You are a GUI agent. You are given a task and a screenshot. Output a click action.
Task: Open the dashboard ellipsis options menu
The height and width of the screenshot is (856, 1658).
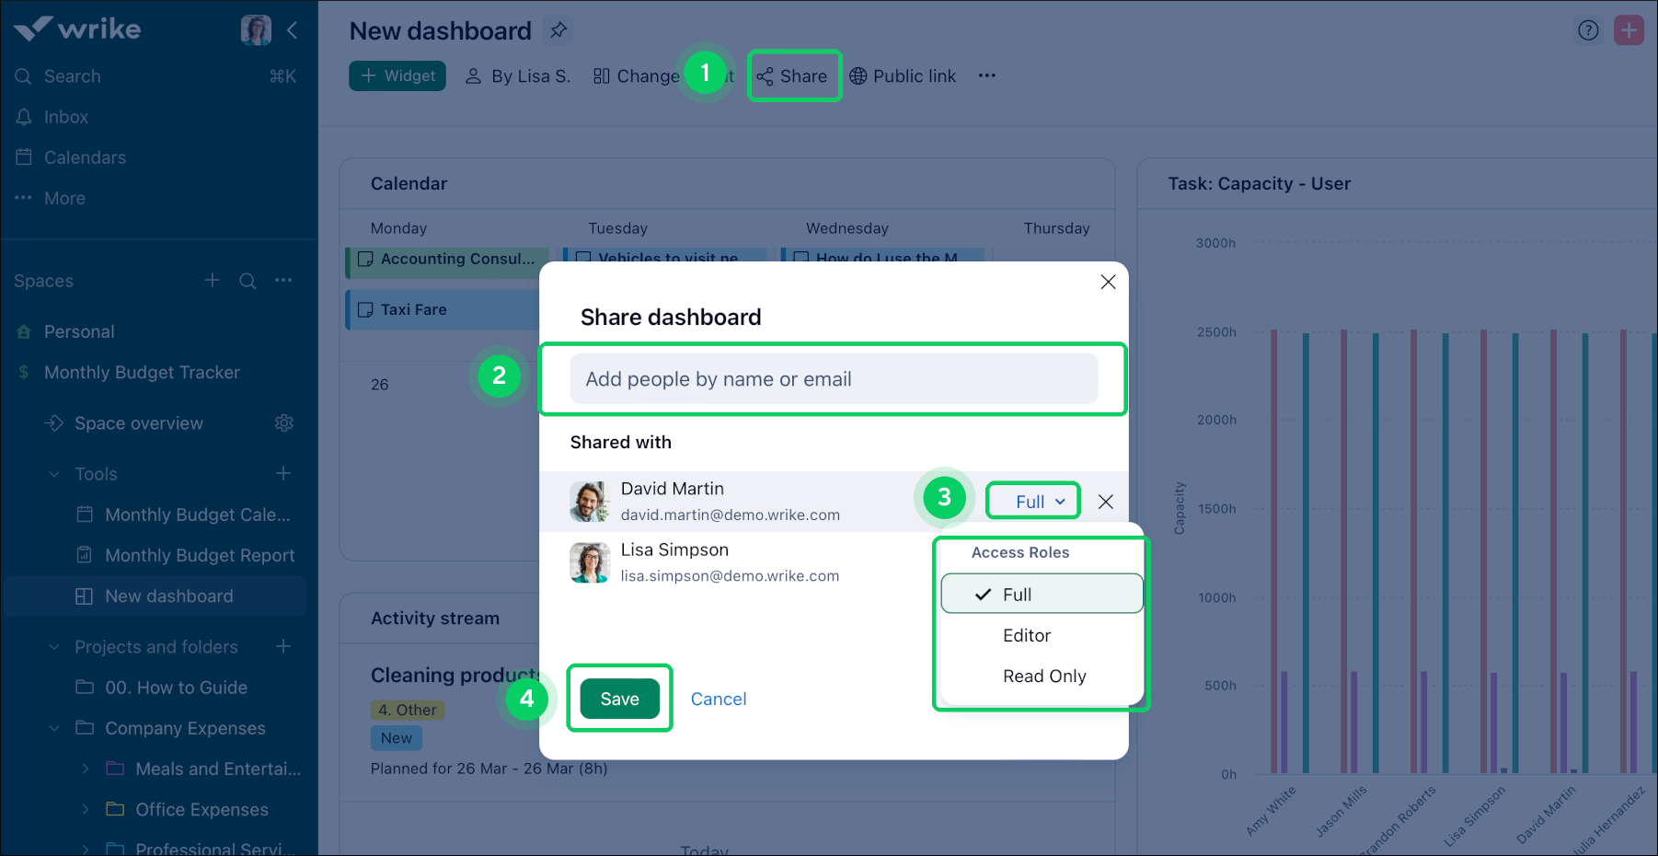point(986,75)
